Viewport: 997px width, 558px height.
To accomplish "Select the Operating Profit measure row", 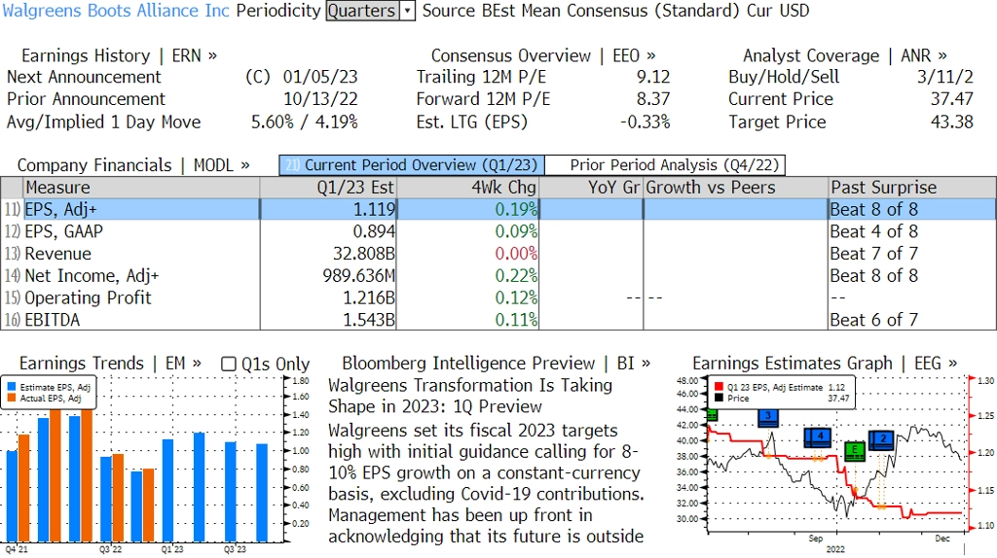I will pyautogui.click(x=498, y=298).
